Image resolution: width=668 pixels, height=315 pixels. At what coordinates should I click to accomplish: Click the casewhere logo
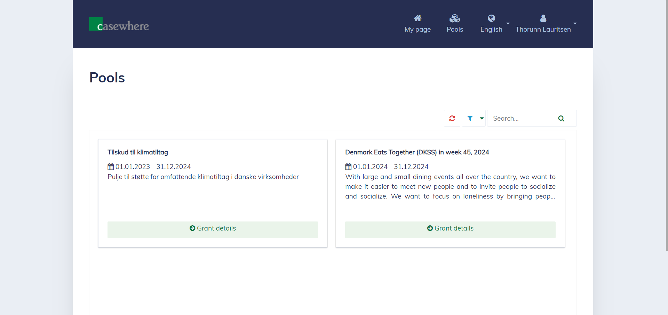point(119,24)
